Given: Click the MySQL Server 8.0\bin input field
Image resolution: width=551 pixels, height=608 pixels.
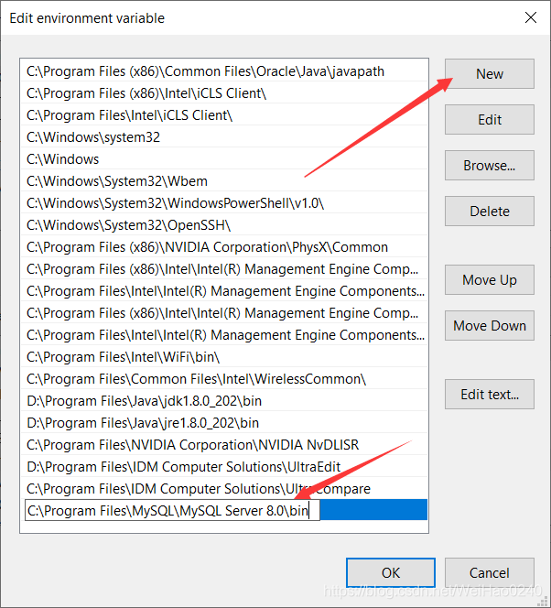Looking at the screenshot, I should (172, 510).
